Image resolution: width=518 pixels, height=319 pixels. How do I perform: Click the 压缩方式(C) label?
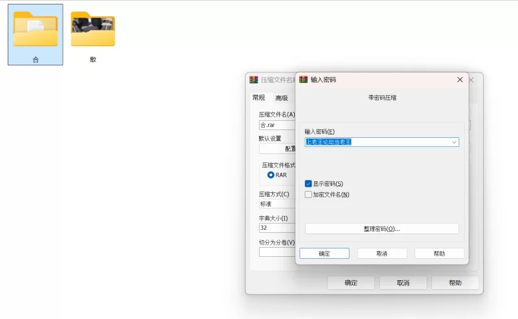274,194
